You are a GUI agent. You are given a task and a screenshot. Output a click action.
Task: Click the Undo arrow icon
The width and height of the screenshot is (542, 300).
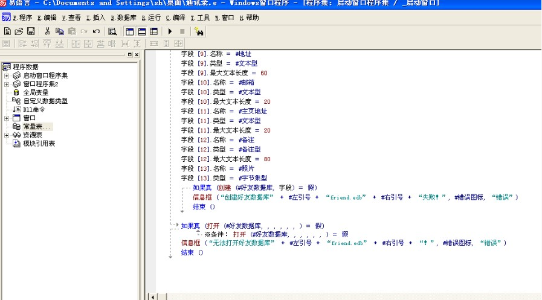click(96, 31)
